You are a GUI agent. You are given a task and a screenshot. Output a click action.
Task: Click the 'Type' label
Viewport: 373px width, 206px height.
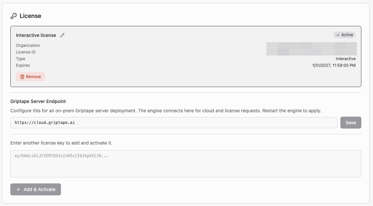coord(20,58)
